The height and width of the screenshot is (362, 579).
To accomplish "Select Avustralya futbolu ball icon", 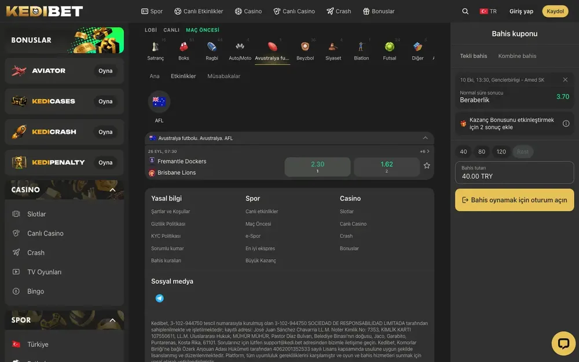I will [272, 46].
